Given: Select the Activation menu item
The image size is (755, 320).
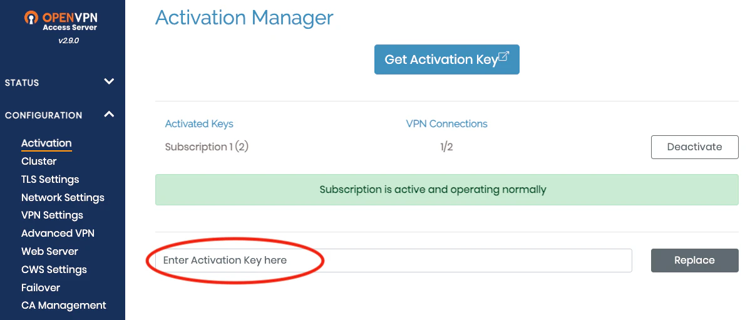Looking at the screenshot, I should pyautogui.click(x=46, y=143).
